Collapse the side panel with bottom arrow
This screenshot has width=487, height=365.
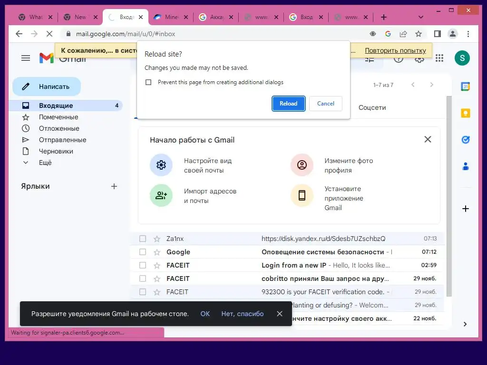(x=465, y=324)
